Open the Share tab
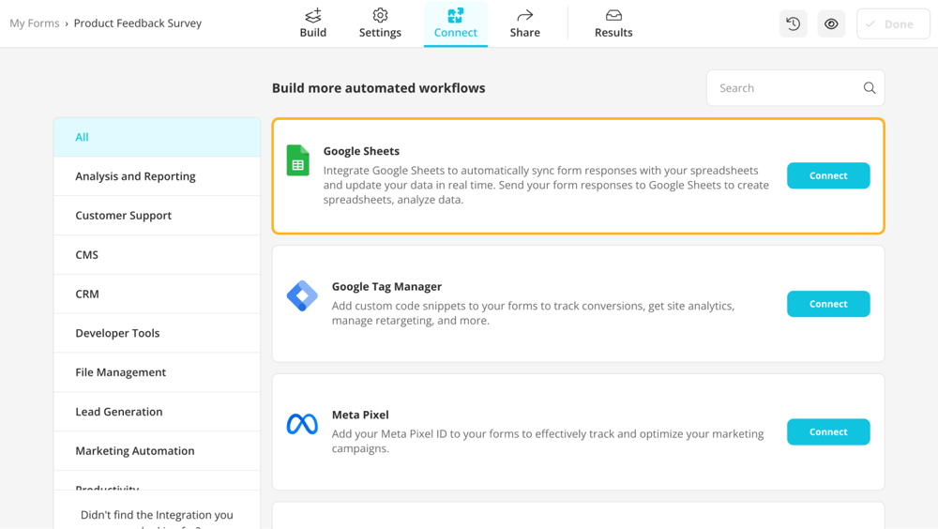 (x=524, y=24)
